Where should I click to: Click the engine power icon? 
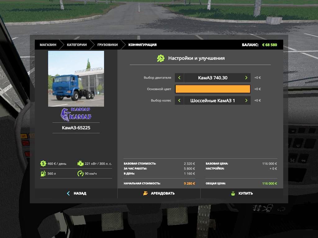(x=80, y=164)
